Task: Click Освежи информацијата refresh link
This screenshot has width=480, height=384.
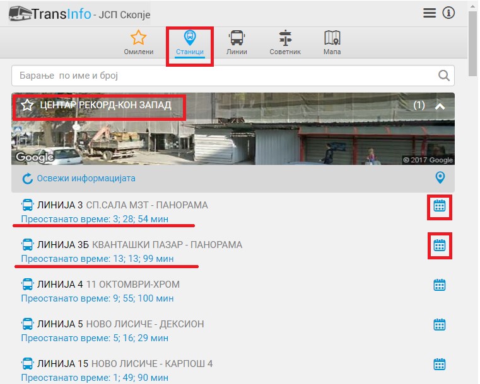Action: [86, 178]
